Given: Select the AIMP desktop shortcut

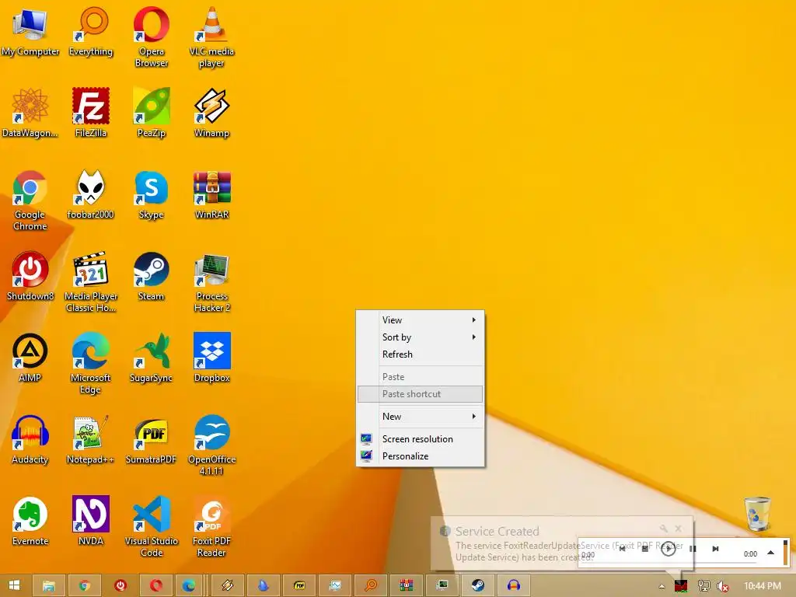Looking at the screenshot, I should tap(30, 358).
